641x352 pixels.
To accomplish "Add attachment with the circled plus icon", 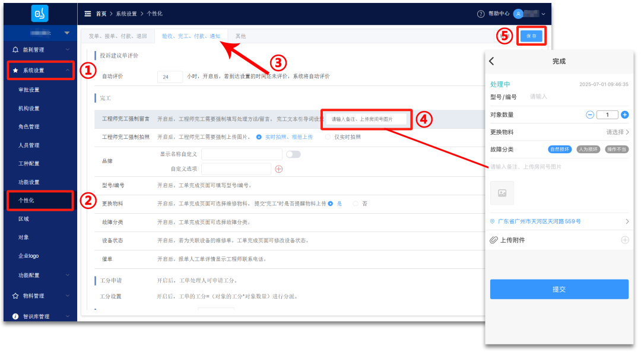I will [624, 240].
